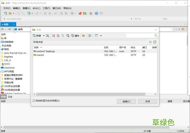Viewport: 190px width, 133px height.
Task: Click the chat bubble feedback icon
Action: pyautogui.click(x=101, y=13)
